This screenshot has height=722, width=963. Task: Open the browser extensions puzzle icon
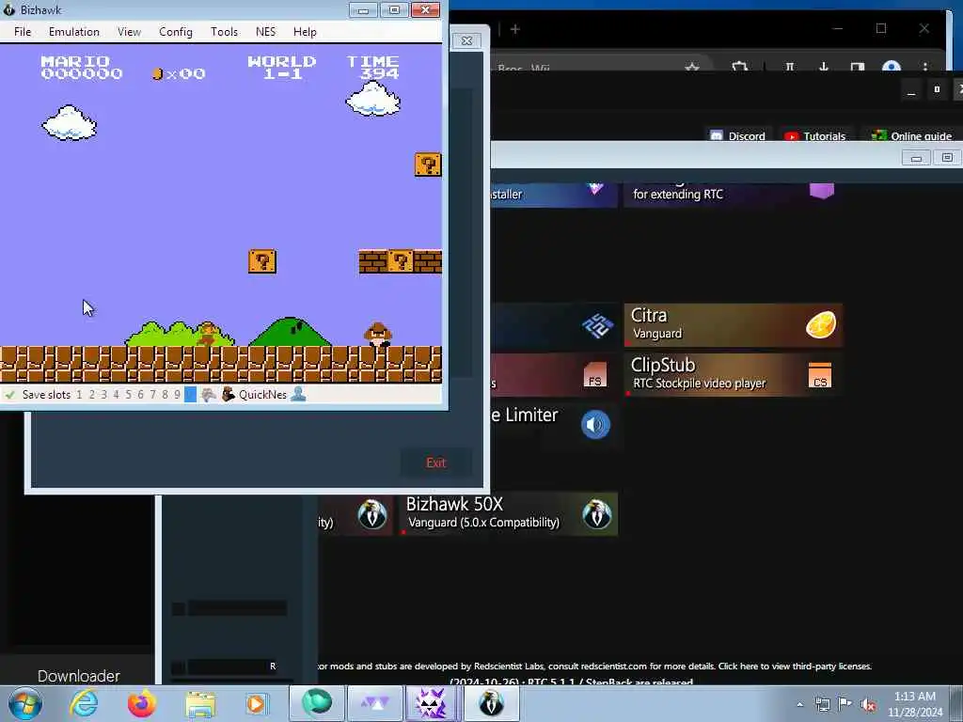(x=739, y=67)
